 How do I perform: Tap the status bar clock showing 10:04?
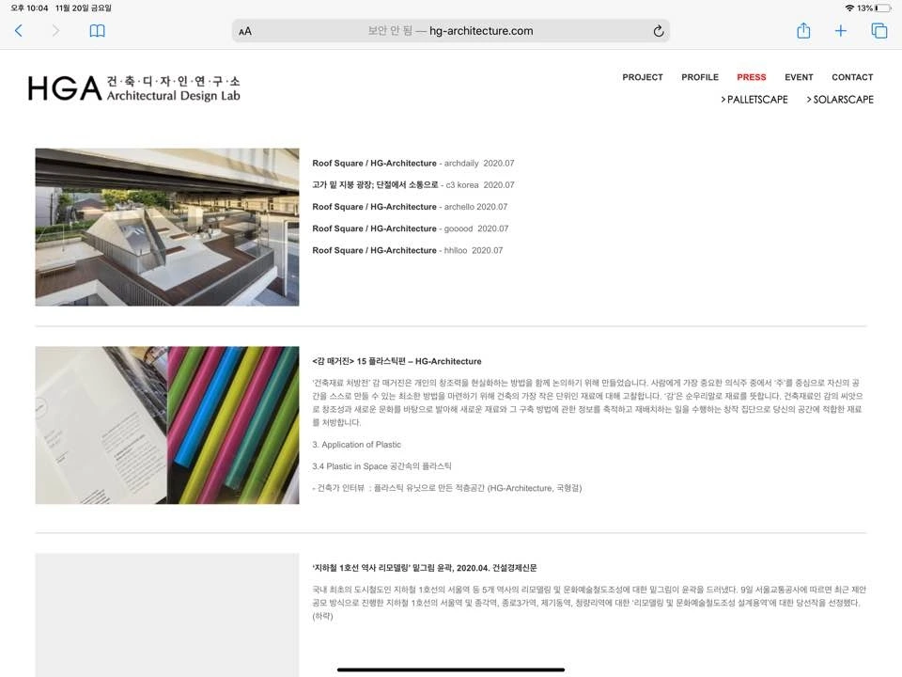29,8
